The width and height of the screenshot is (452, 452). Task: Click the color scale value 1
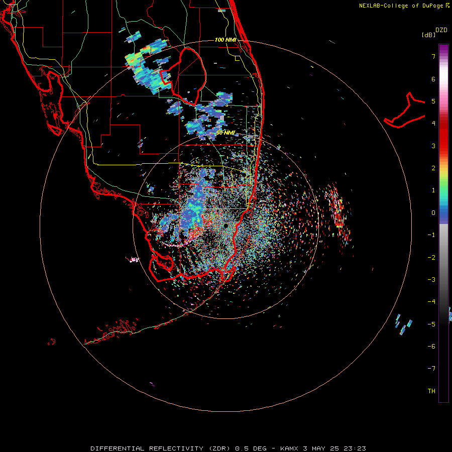433,190
